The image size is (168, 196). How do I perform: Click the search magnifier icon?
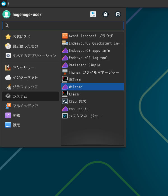(x=7, y=25)
